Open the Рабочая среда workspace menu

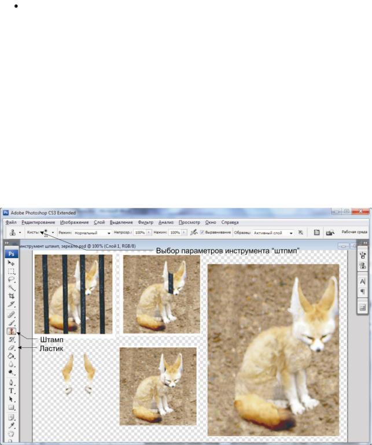pos(354,232)
